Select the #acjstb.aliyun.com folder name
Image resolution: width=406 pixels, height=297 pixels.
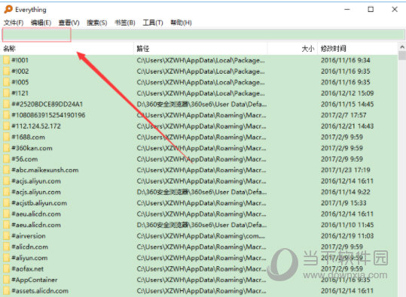tap(39, 203)
